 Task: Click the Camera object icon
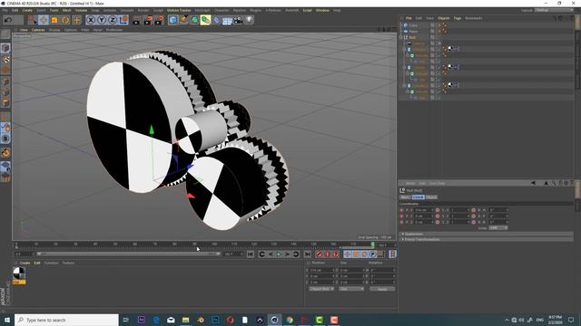pos(238,20)
